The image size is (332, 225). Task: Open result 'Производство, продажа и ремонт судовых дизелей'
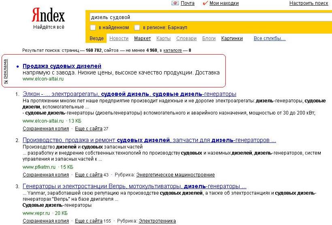[149, 140]
